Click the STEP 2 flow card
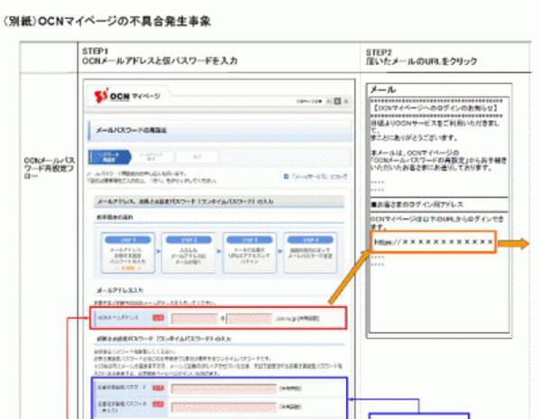The height and width of the screenshot is (419, 541). coord(188,253)
